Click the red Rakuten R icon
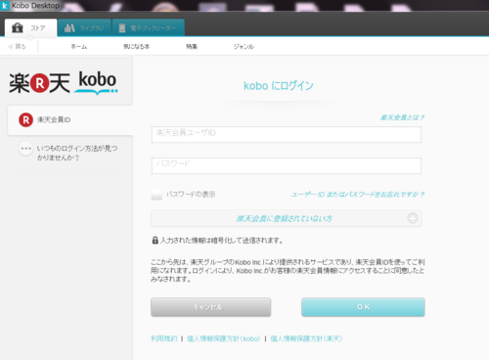Viewport: 489px width, 360px height. point(25,120)
